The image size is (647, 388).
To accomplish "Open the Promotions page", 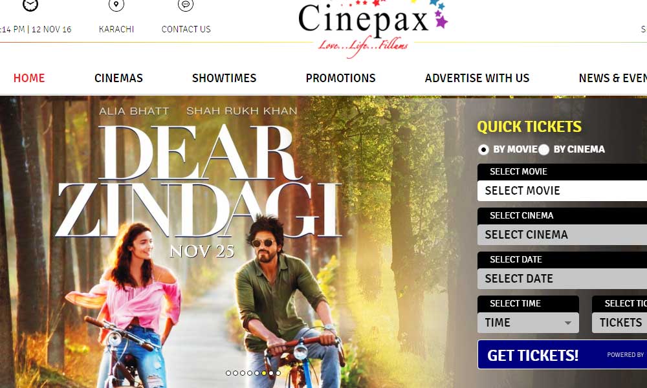I will pos(340,78).
